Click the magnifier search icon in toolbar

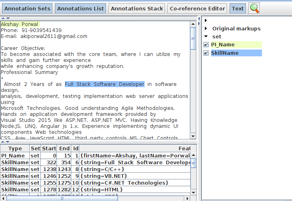coord(254,8)
